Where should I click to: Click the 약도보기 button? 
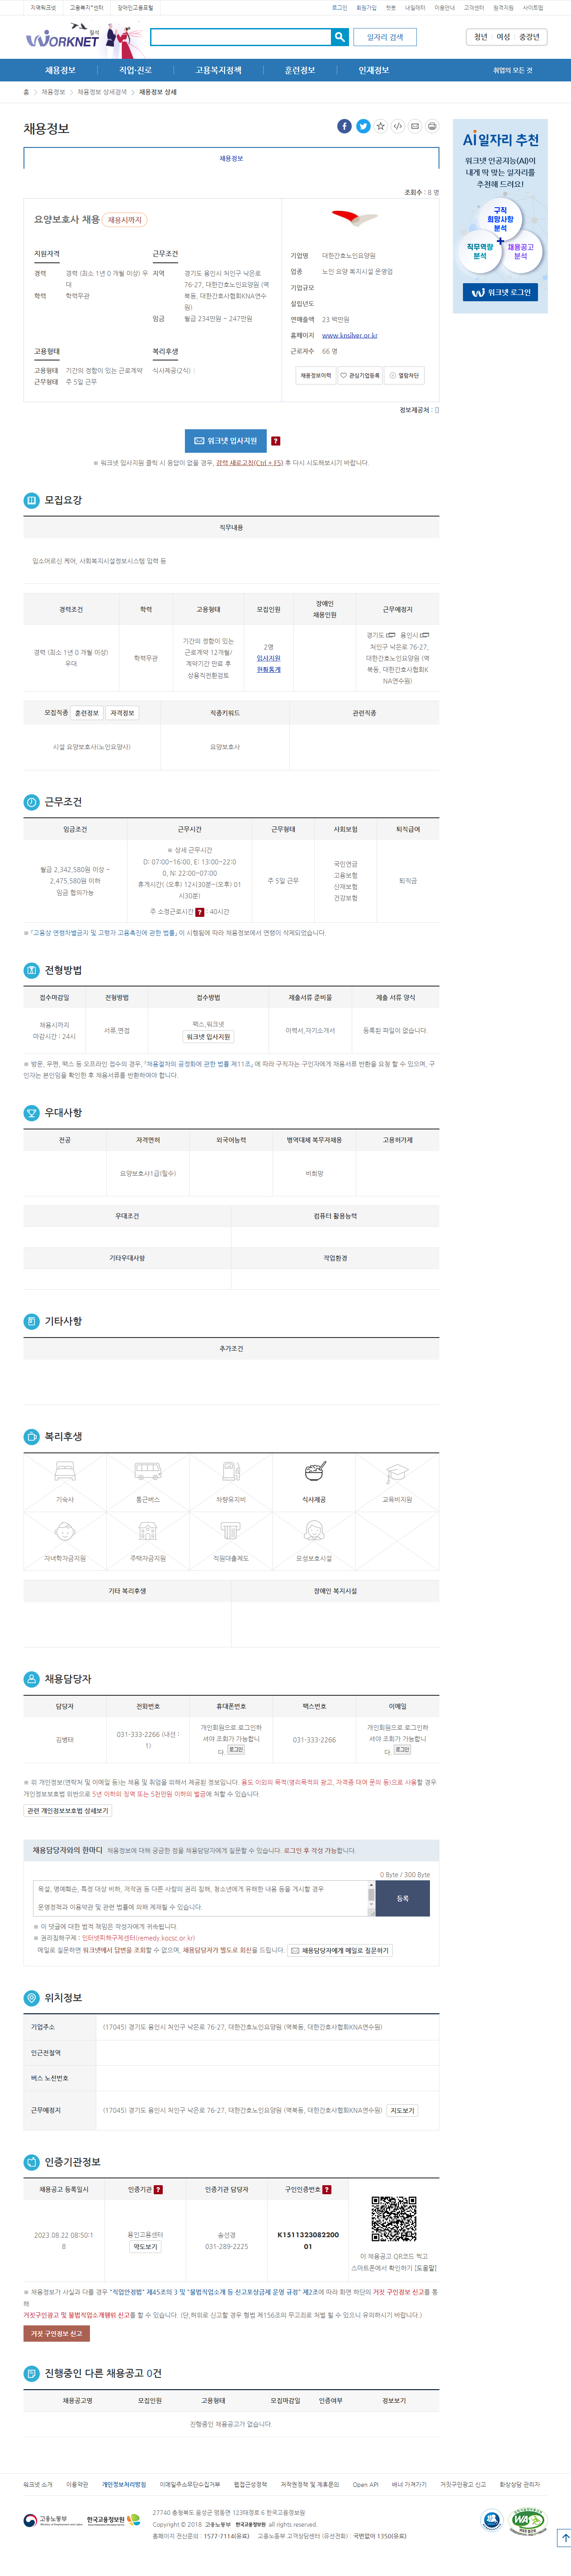[x=145, y=2247]
